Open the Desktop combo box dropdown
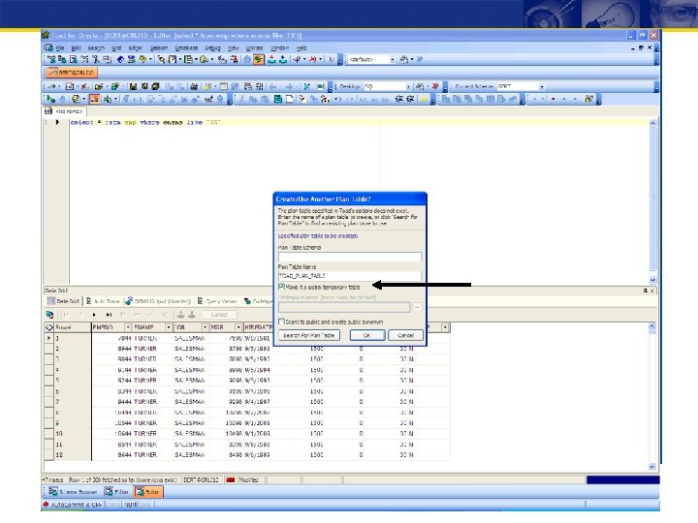The width and height of the screenshot is (698, 523). (408, 87)
